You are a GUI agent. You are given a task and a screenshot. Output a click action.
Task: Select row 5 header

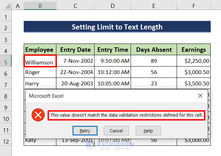(6, 61)
